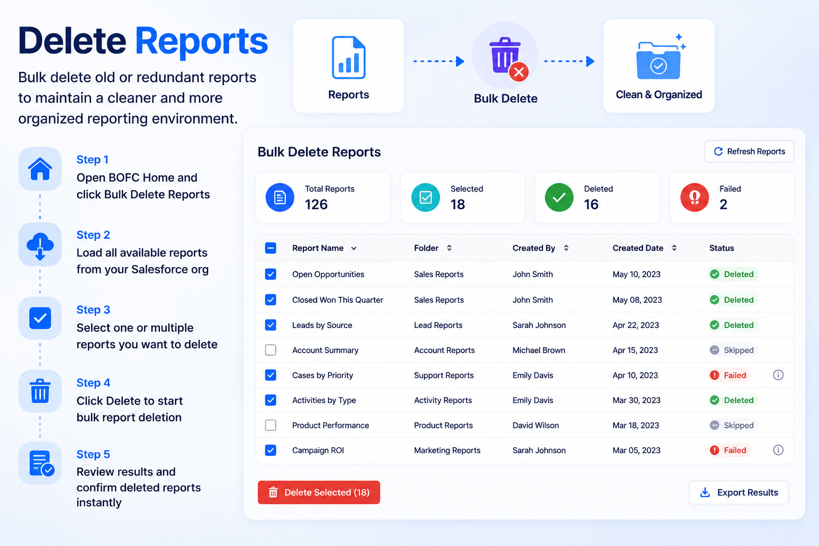Check the Product Performance checkbox
This screenshot has height=546, width=819.
(270, 425)
